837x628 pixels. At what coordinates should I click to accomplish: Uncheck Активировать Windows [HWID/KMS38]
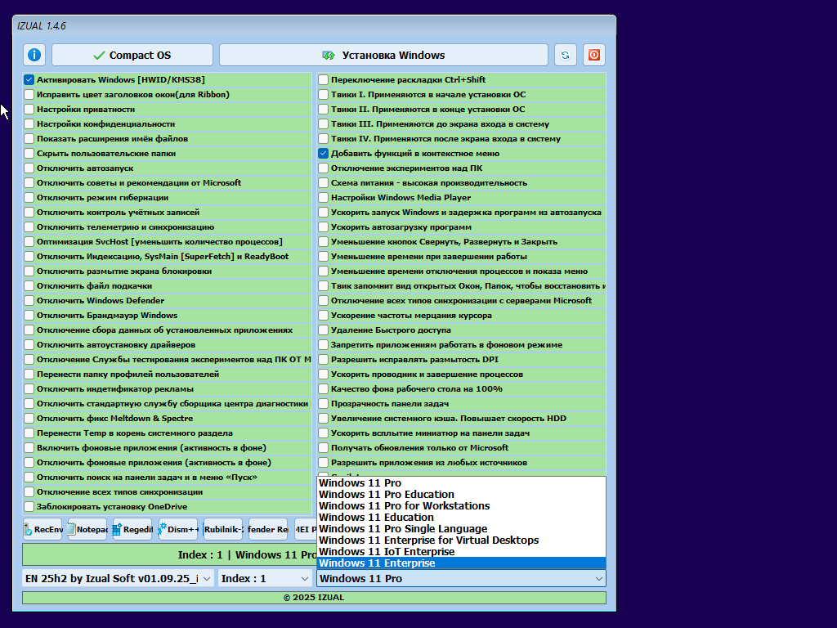29,79
